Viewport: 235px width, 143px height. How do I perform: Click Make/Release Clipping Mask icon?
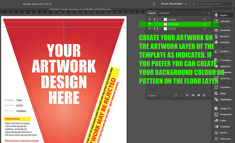coord(187,95)
